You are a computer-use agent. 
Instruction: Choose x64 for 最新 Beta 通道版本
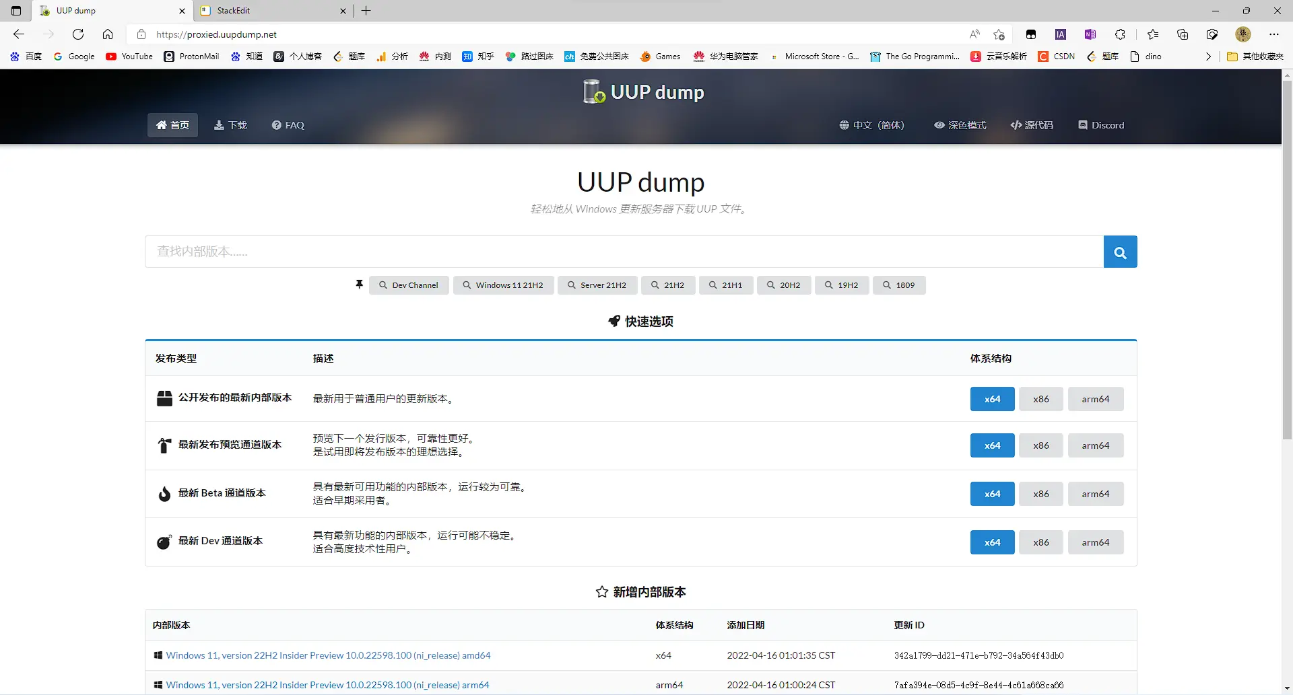coord(992,494)
